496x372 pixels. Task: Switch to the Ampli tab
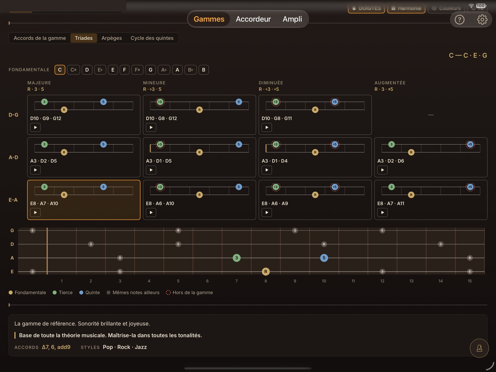(x=292, y=19)
